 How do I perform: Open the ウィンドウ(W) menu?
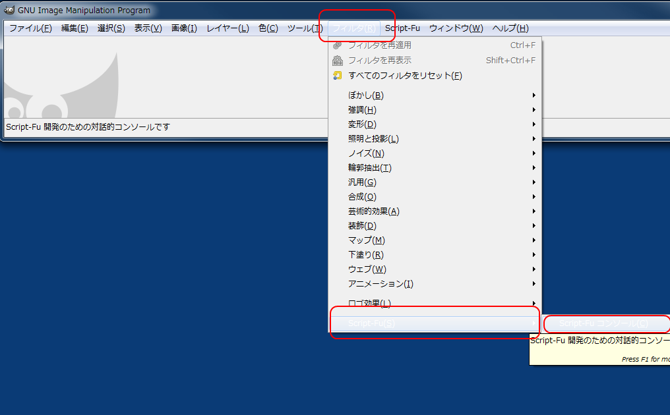point(456,28)
